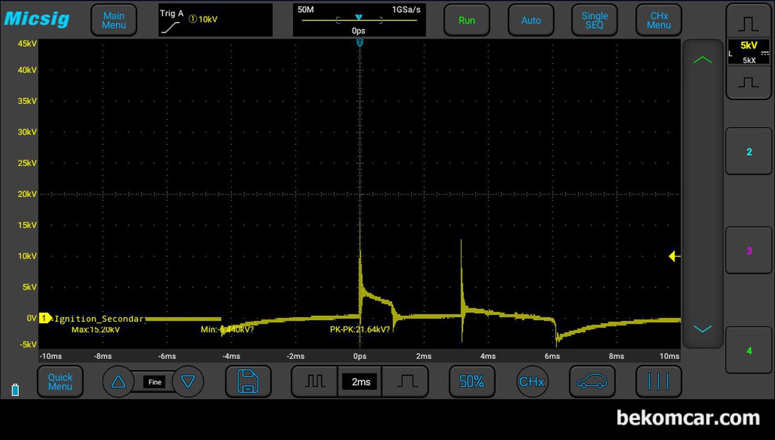Start a Single SEQ acquisition

click(595, 21)
